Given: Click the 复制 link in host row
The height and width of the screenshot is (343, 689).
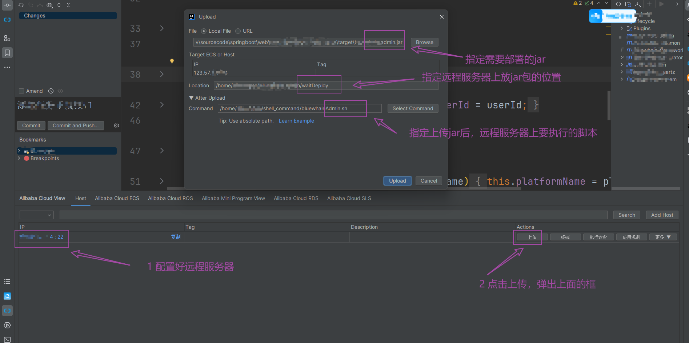Looking at the screenshot, I should coord(176,237).
